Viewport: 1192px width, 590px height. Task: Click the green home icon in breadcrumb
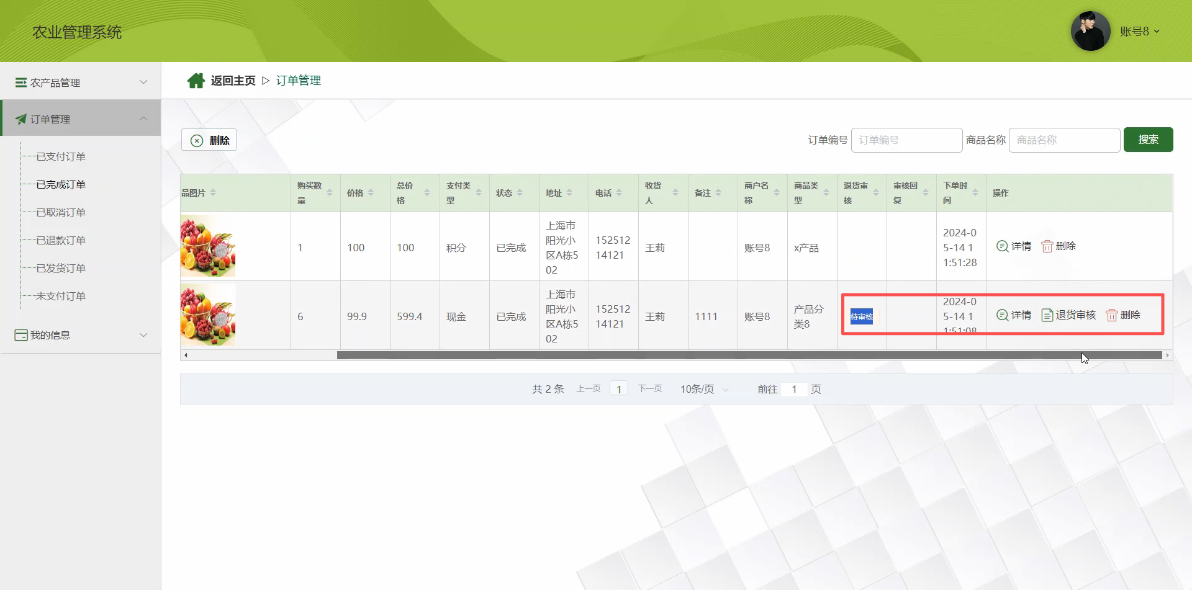click(196, 81)
